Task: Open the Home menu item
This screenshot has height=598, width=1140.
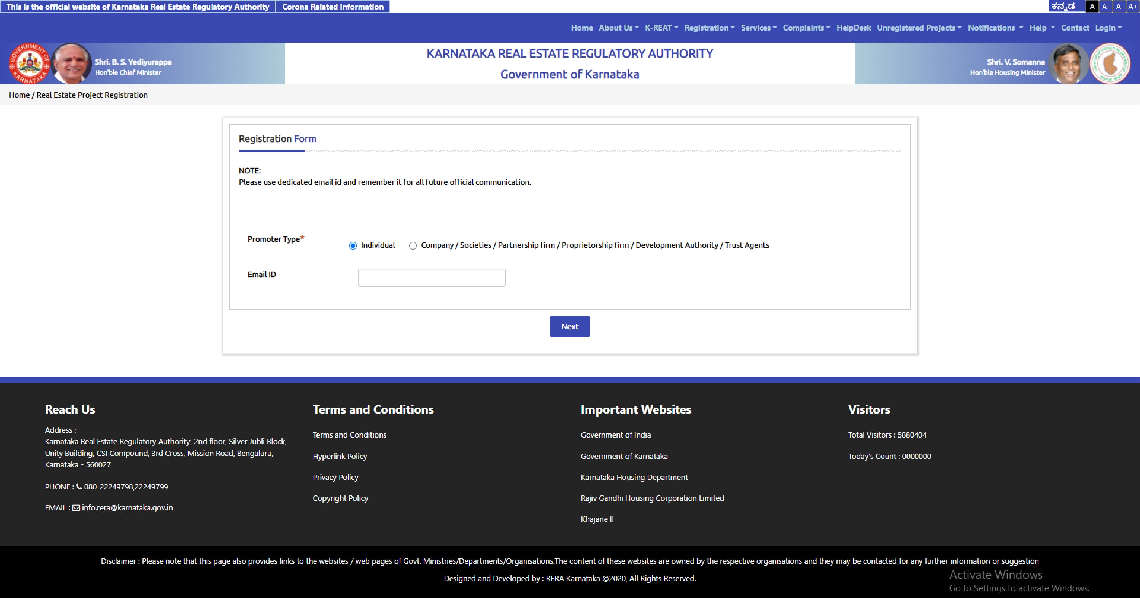Action: click(x=582, y=28)
